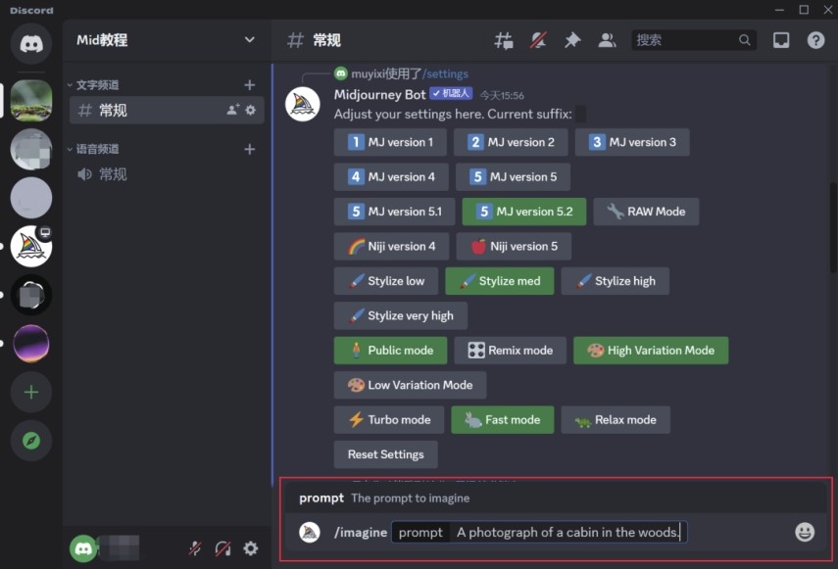Image resolution: width=838 pixels, height=569 pixels.
Task: Explore discoverable servers compass icon
Action: point(31,441)
